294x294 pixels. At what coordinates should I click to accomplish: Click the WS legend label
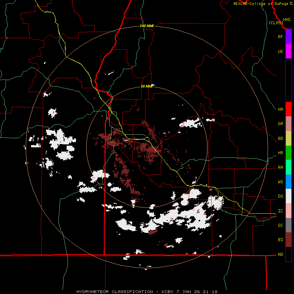click(280, 182)
